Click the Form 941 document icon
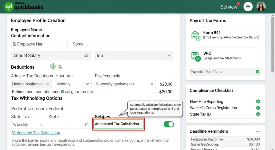Viewport: 275px width, 150px height. tap(196, 35)
